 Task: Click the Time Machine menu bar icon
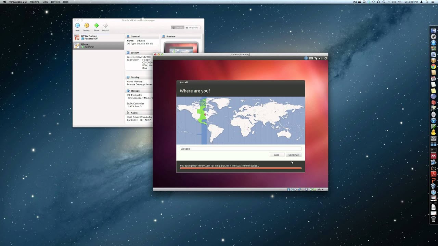(384, 2)
